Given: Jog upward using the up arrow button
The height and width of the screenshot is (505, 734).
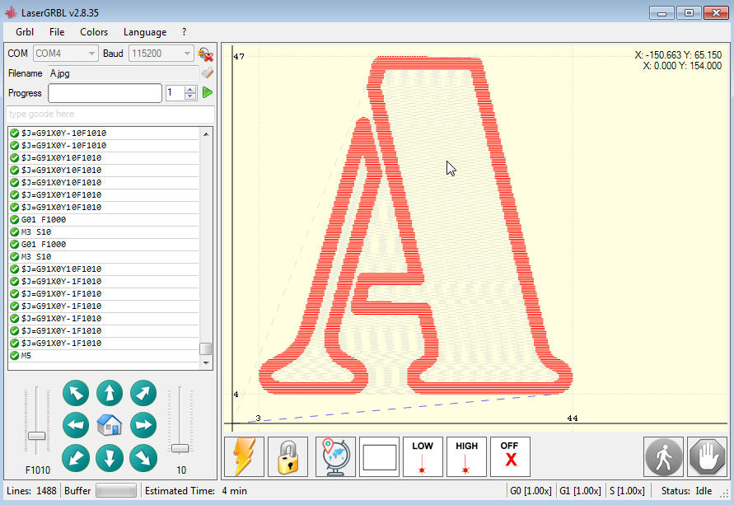Looking at the screenshot, I should 110,394.
